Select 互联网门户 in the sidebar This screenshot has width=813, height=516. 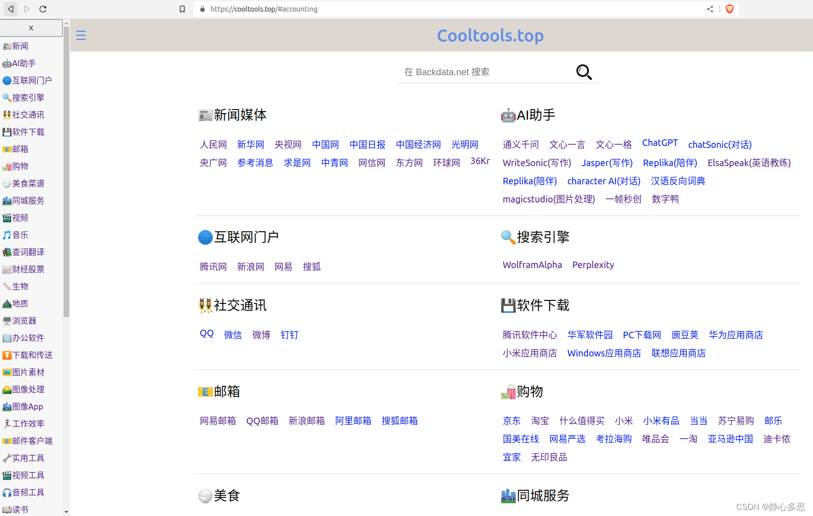point(27,80)
